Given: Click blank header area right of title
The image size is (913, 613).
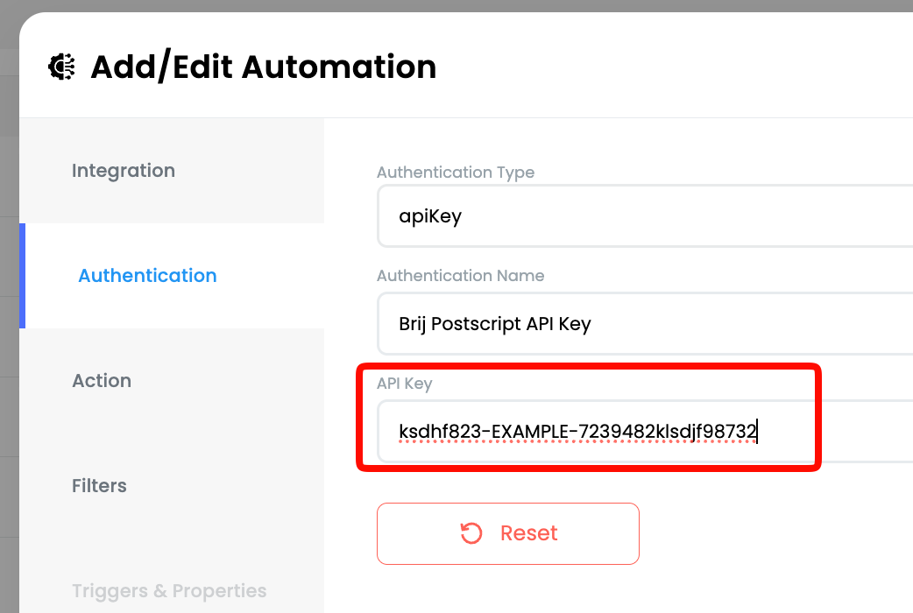Looking at the screenshot, I should coord(669,67).
